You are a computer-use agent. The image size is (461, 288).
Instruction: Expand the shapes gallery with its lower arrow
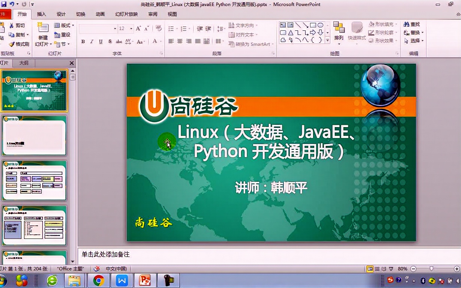(327, 39)
